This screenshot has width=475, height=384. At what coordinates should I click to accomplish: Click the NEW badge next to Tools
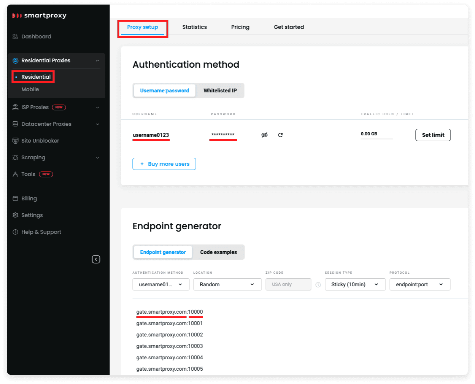click(46, 174)
